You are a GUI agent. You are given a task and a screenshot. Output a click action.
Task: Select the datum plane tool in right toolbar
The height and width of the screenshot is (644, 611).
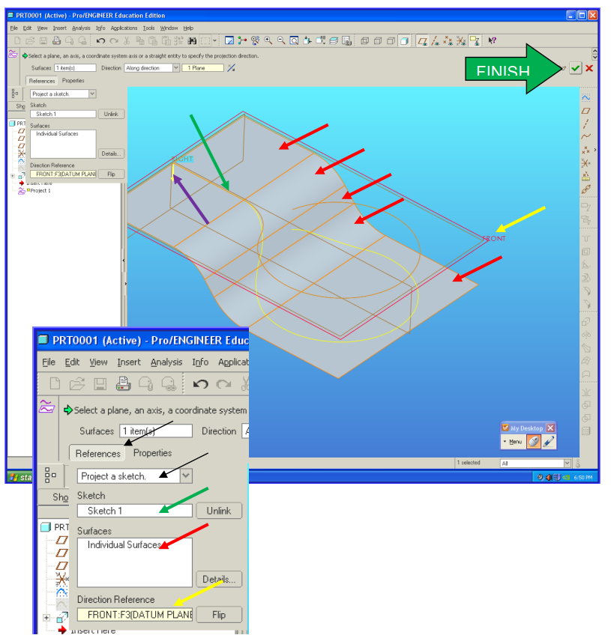586,111
